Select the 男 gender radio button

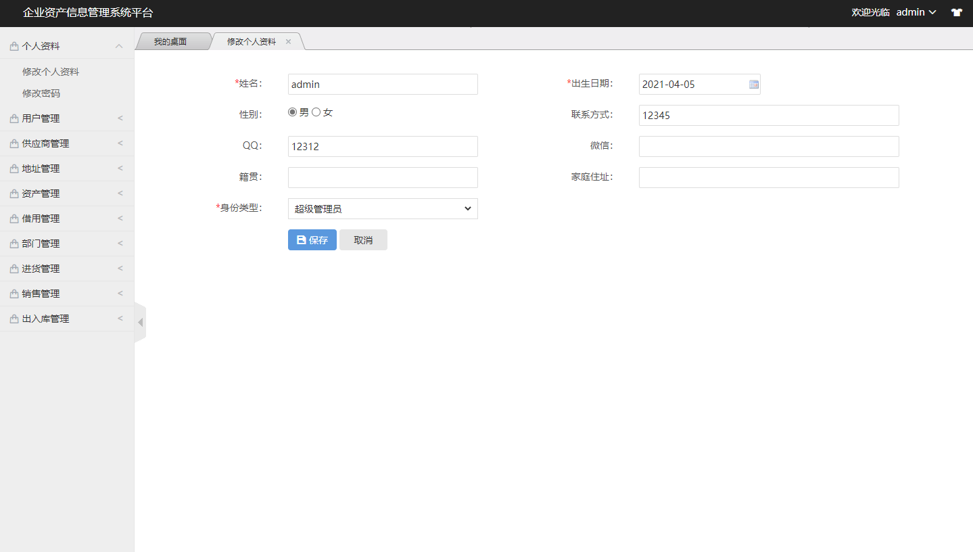point(292,112)
